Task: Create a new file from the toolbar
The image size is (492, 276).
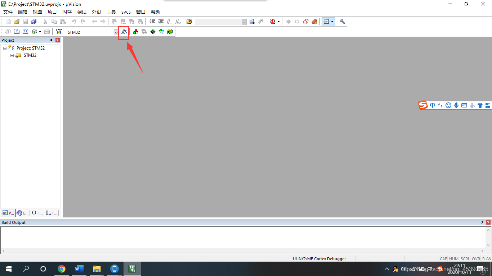Action: (x=8, y=22)
